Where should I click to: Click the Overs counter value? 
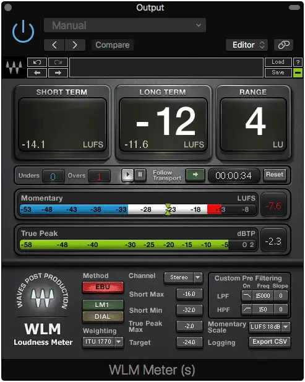point(99,176)
